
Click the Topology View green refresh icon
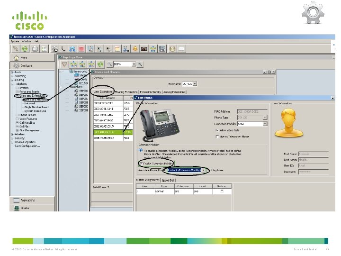click(100, 64)
